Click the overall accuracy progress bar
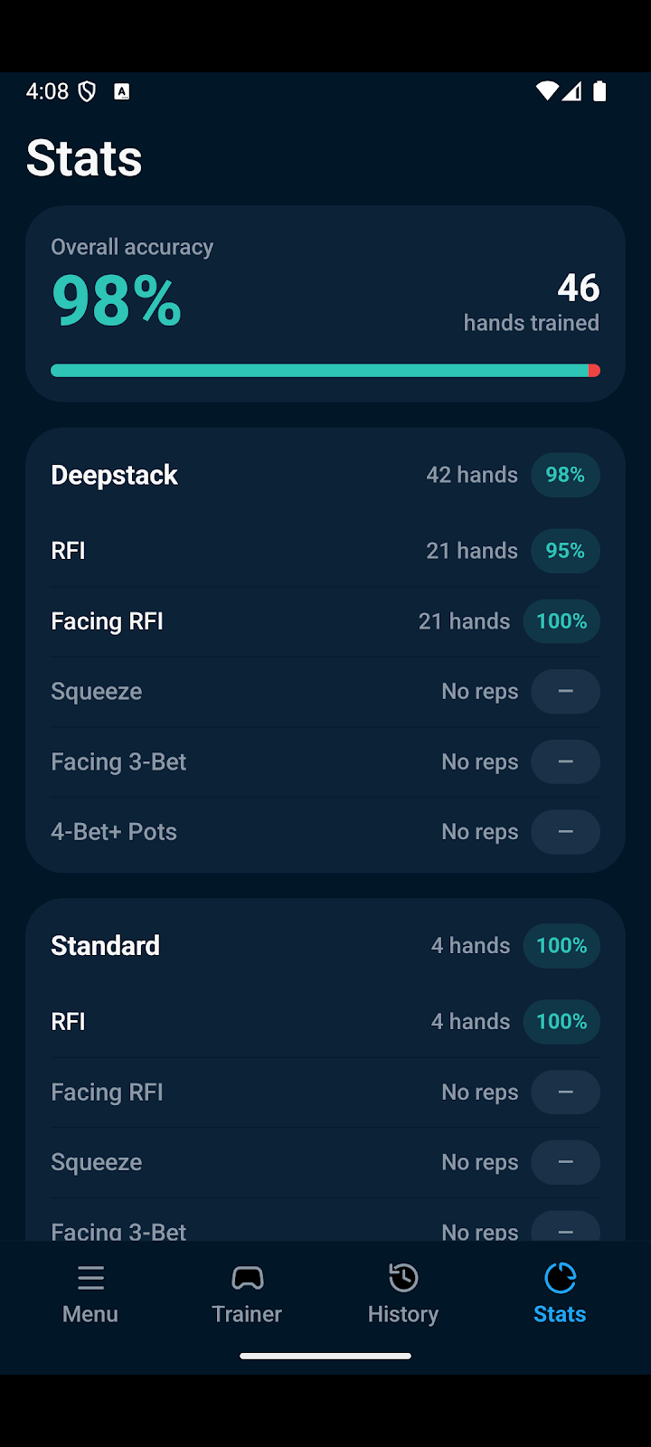Viewport: 651px width, 1447px height. (x=325, y=371)
